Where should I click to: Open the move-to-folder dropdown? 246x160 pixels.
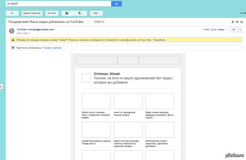point(68,14)
